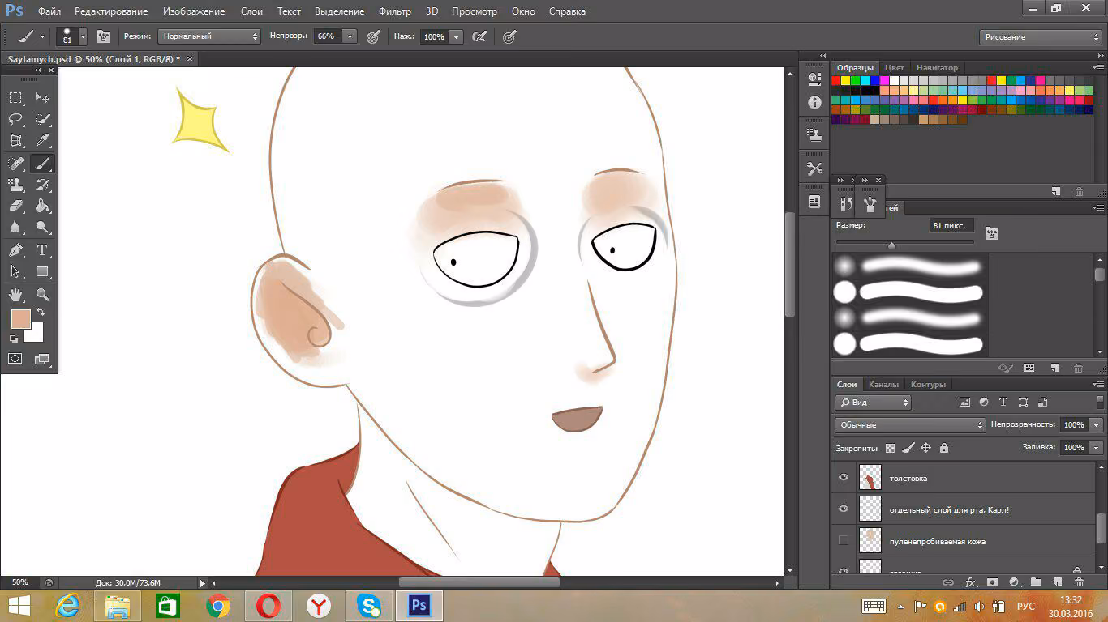Select the Lasso tool
Screen dimensions: 1108x622
(15, 120)
